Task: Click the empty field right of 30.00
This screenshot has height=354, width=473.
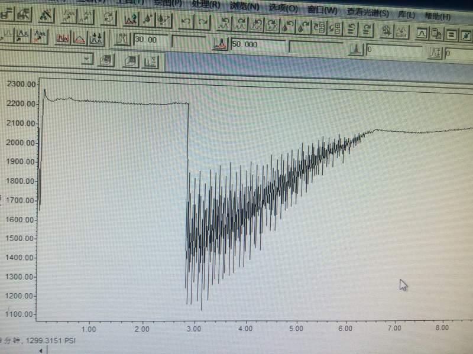Action: [x=189, y=41]
